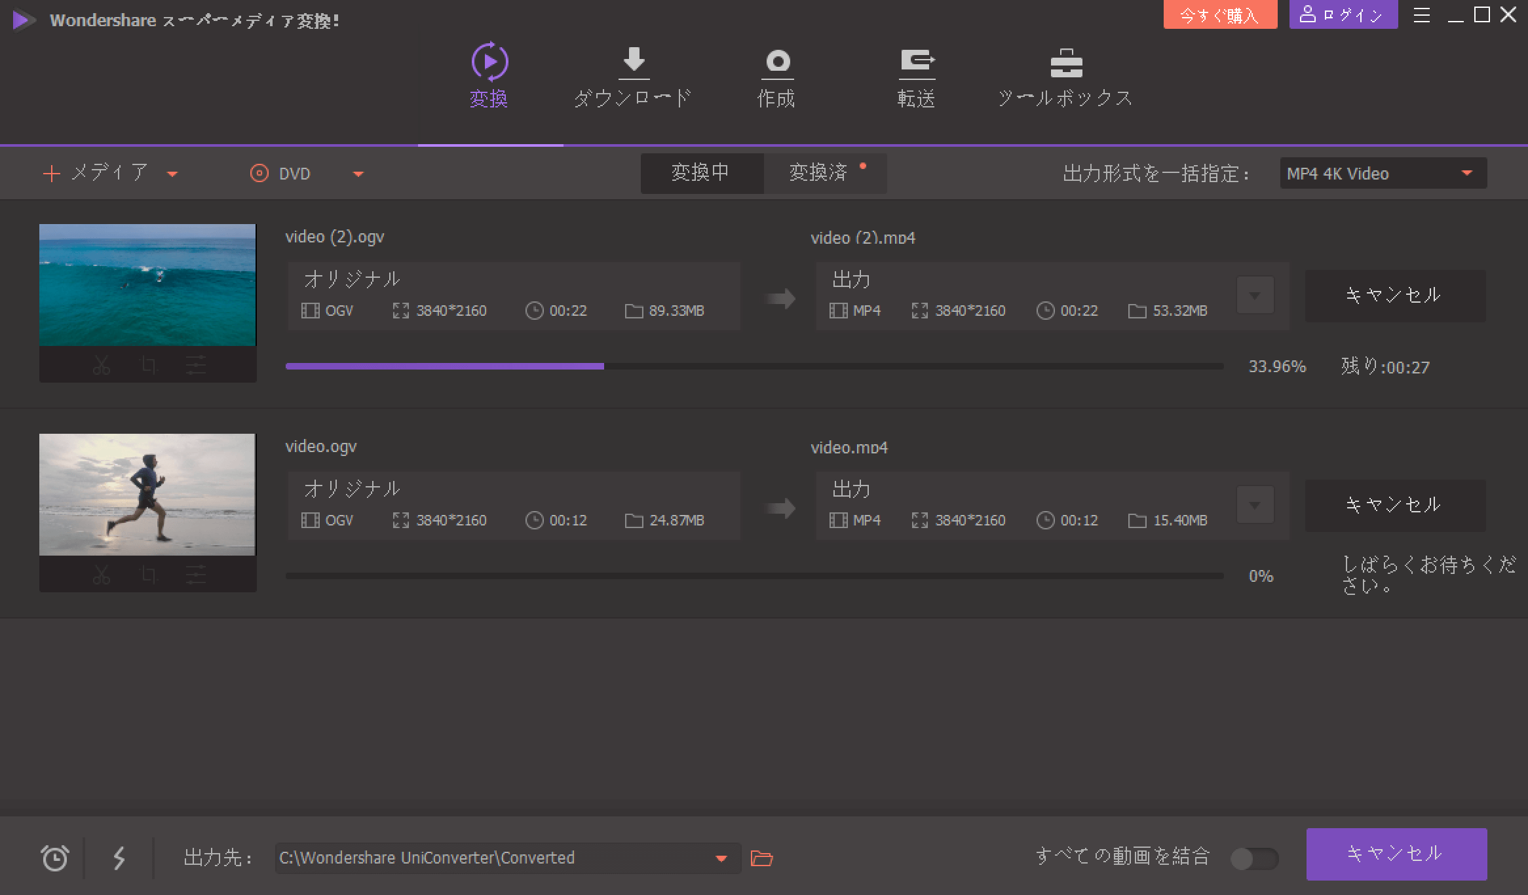Open output settings dropdown for video (2).mp4

pos(1255,295)
